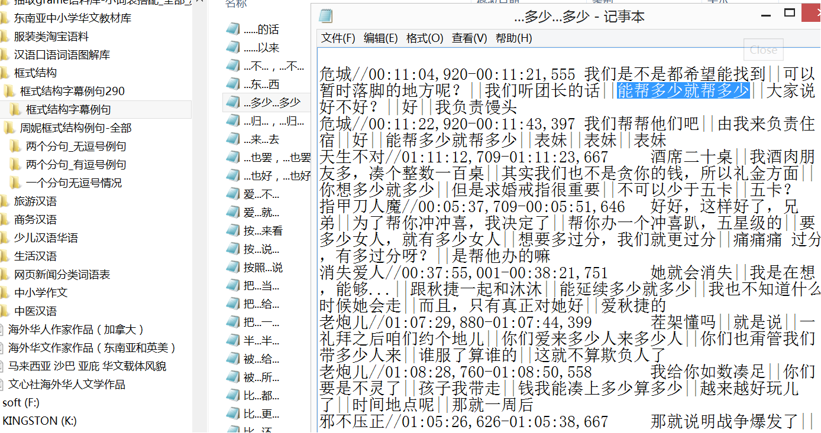The image size is (821, 433).
Task: Select file icon of 被...给...
Action: click(233, 359)
